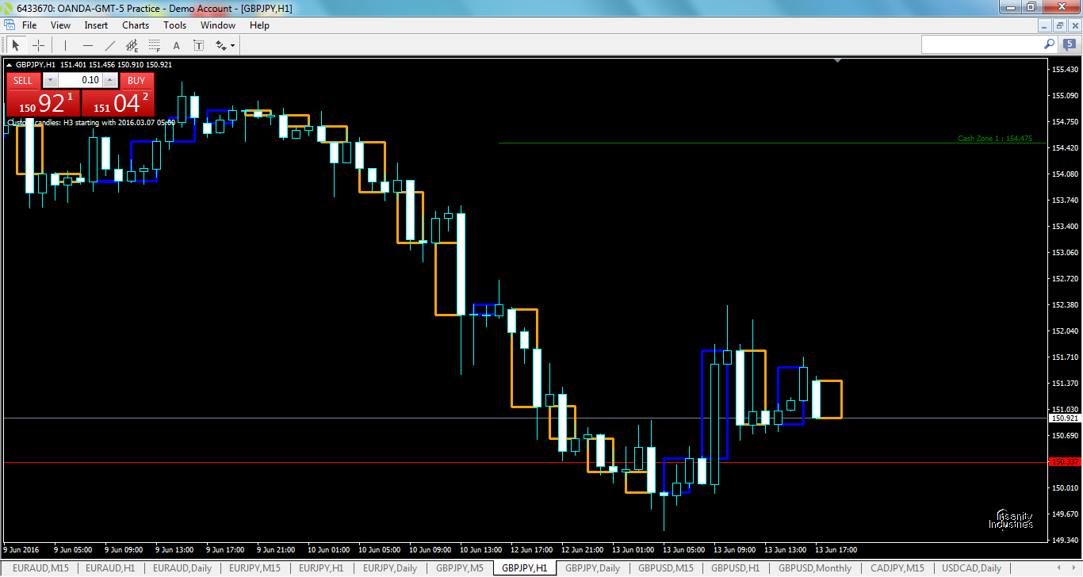Open the Insert menu
The width and height of the screenshot is (1083, 577).
click(x=95, y=25)
